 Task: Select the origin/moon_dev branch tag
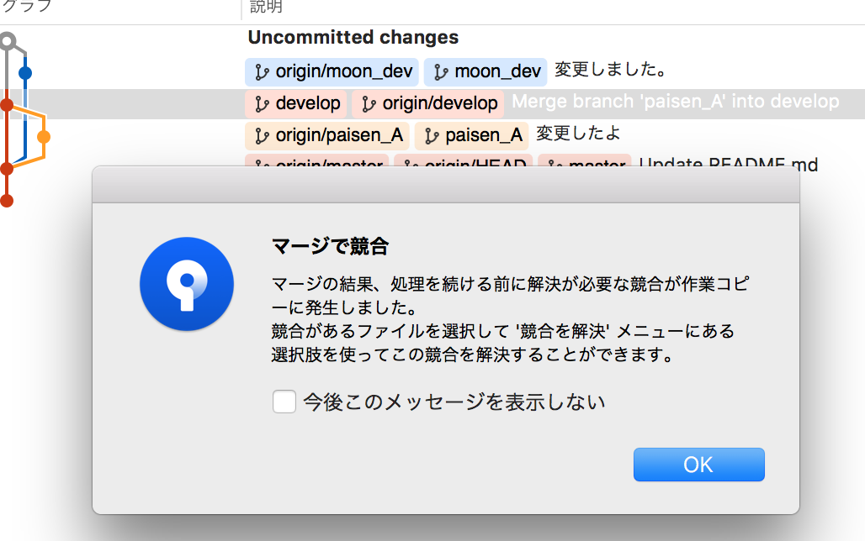click(x=332, y=72)
